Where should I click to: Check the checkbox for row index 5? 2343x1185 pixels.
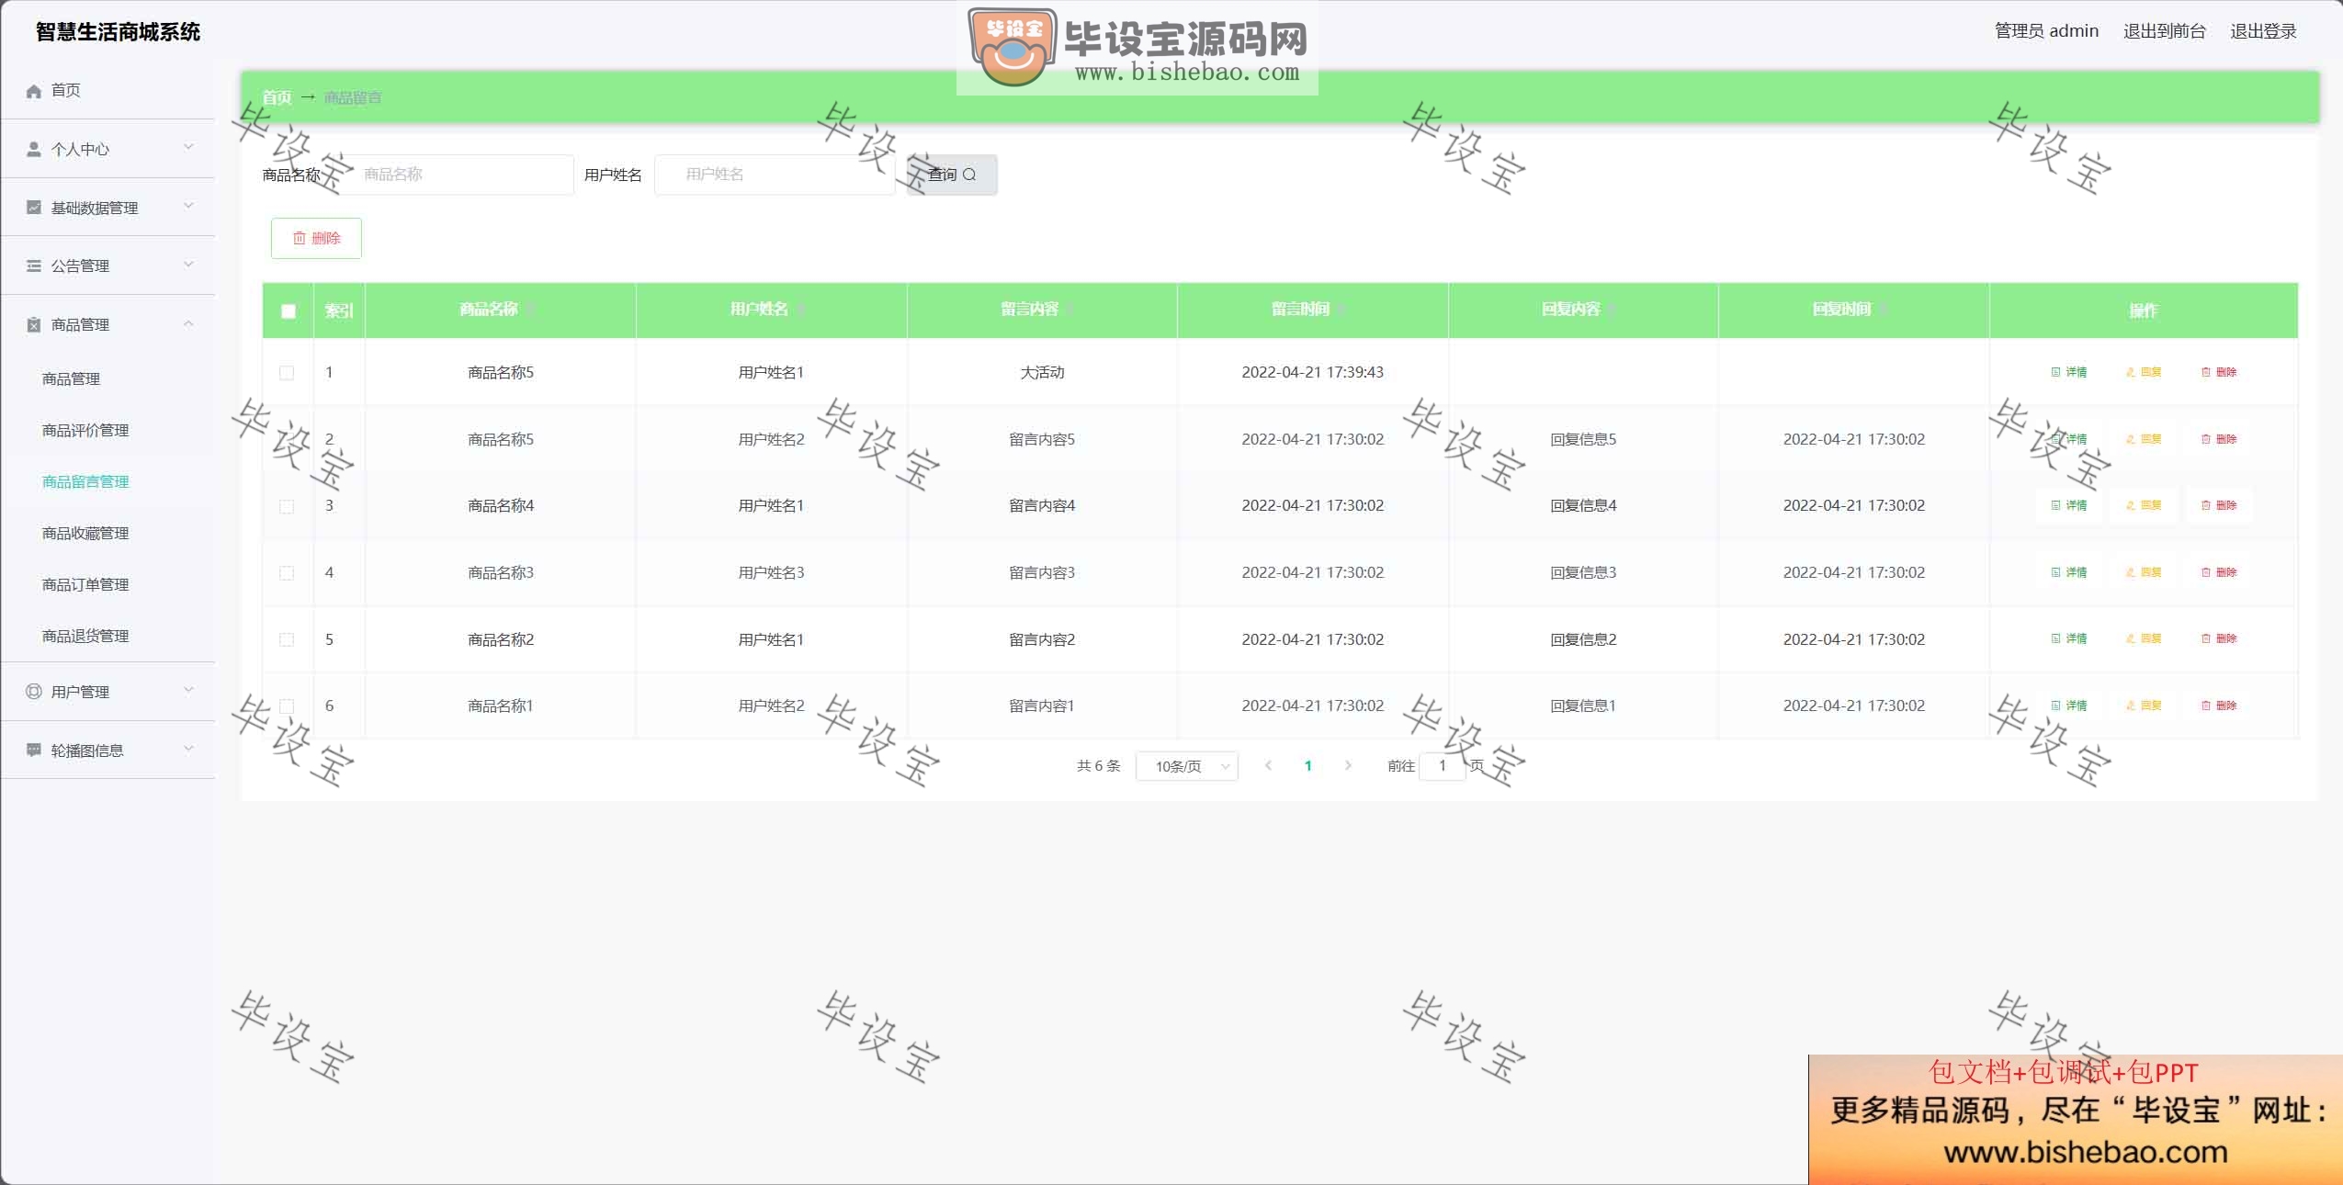[287, 640]
